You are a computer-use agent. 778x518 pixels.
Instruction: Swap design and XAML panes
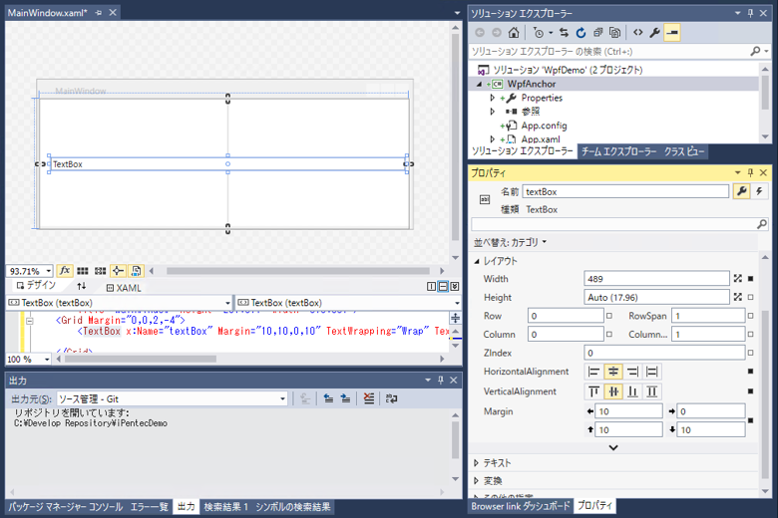pyautogui.click(x=82, y=287)
